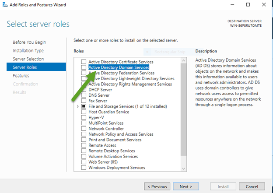The height and width of the screenshot is (193, 273).
Task: Check Active Directory Certificate Services checkbox
Action: tap(84, 62)
